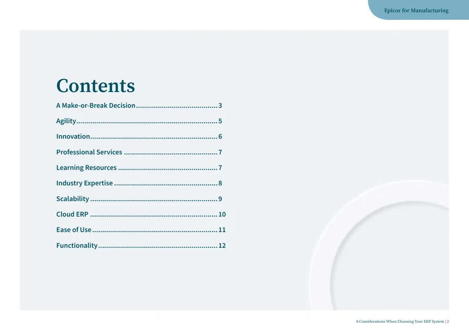This screenshot has width=469, height=331.
Task: Open the Scalability contents entry
Action: coord(139,199)
